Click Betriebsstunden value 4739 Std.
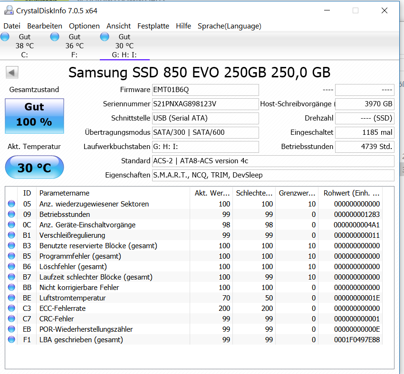Image resolution: width=404 pixels, height=374 pixels. click(365, 147)
